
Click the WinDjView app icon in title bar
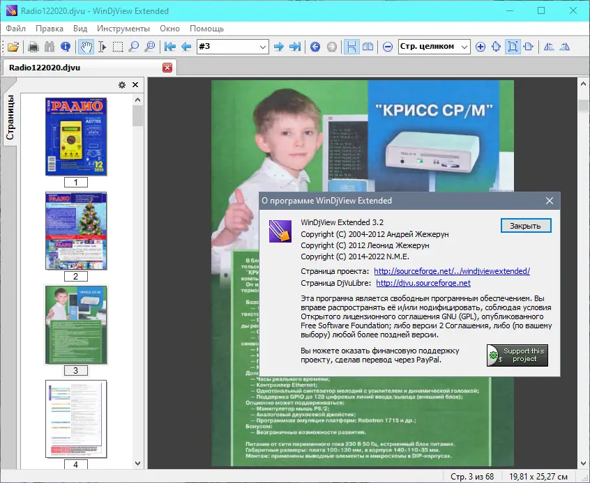tap(12, 10)
